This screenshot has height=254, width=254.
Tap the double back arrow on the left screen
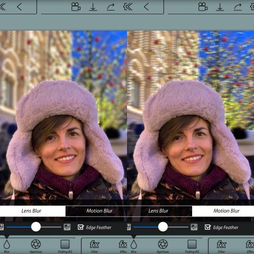[x=3, y=7]
